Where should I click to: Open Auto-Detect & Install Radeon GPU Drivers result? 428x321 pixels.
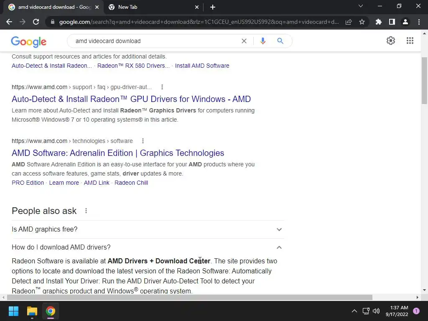(x=131, y=99)
